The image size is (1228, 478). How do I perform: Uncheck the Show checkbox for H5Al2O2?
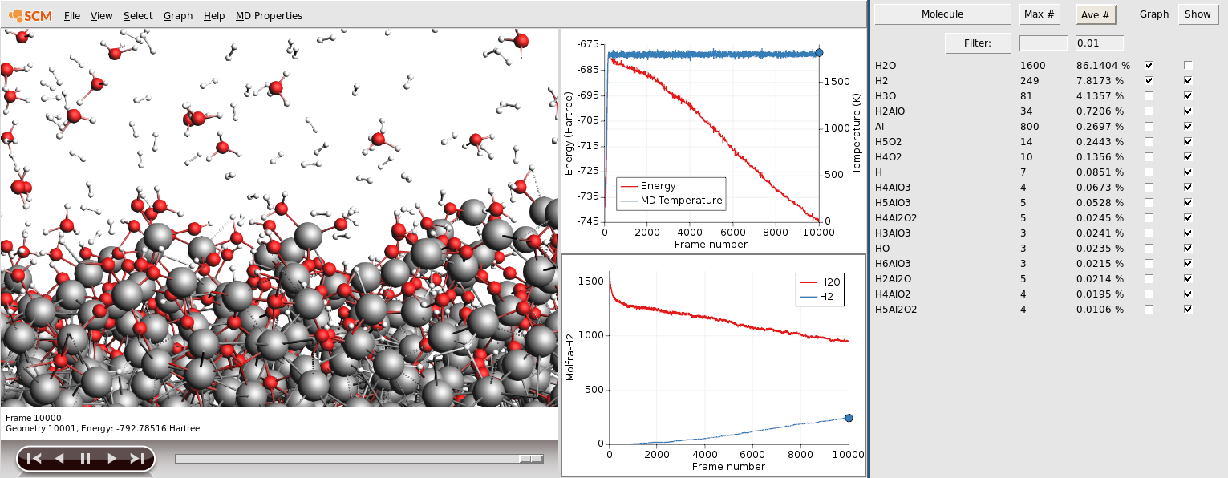tap(1188, 310)
